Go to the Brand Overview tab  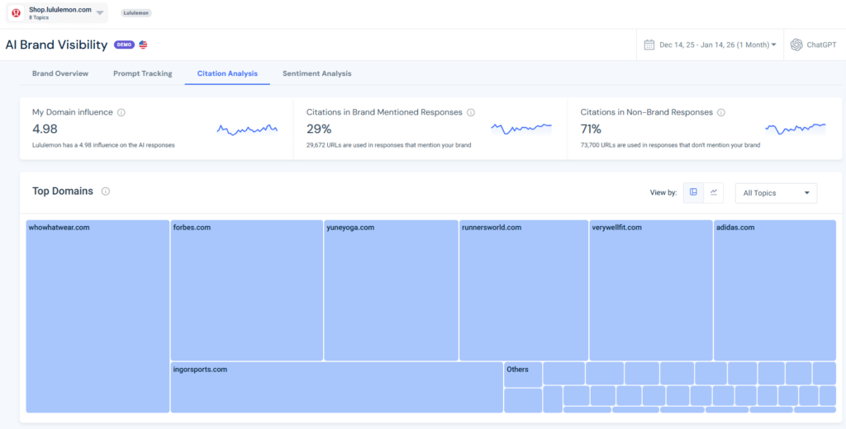click(60, 73)
